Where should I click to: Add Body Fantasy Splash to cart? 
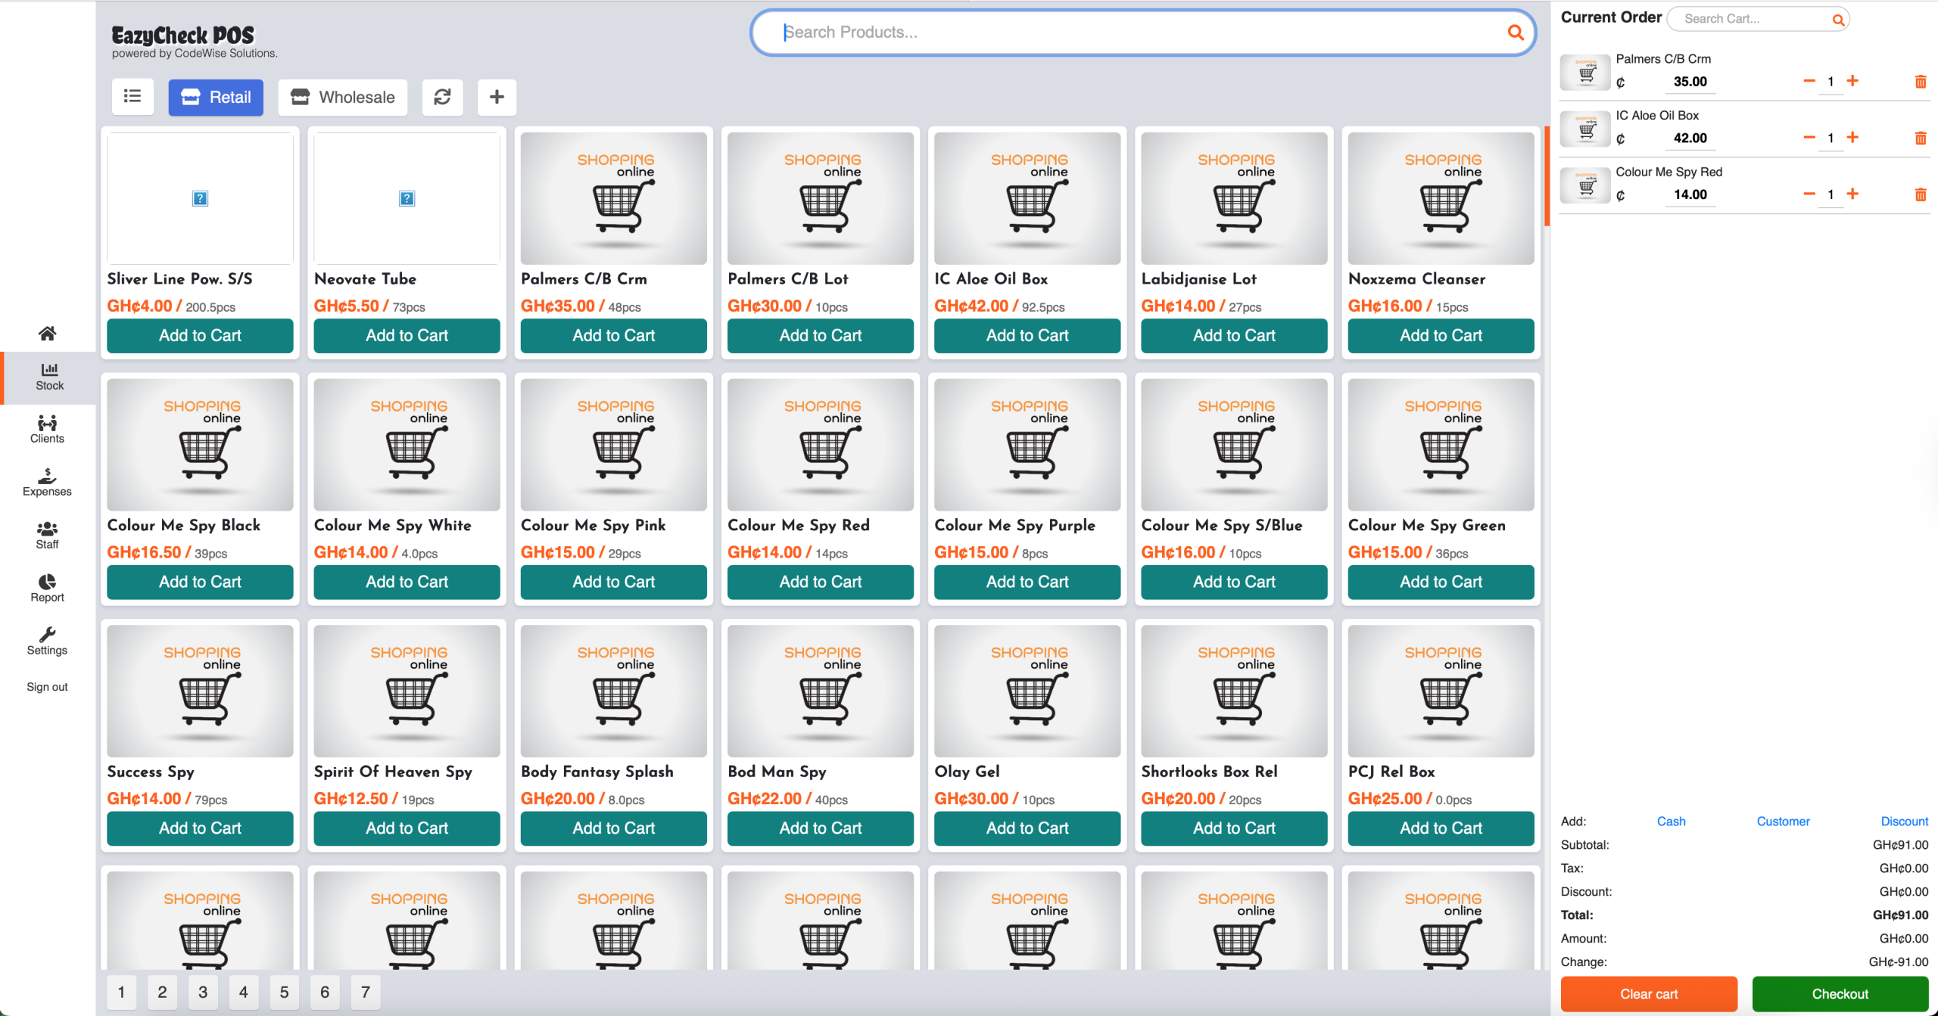[613, 828]
